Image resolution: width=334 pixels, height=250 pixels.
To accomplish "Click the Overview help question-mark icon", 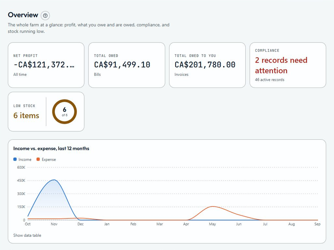I will pos(45,16).
